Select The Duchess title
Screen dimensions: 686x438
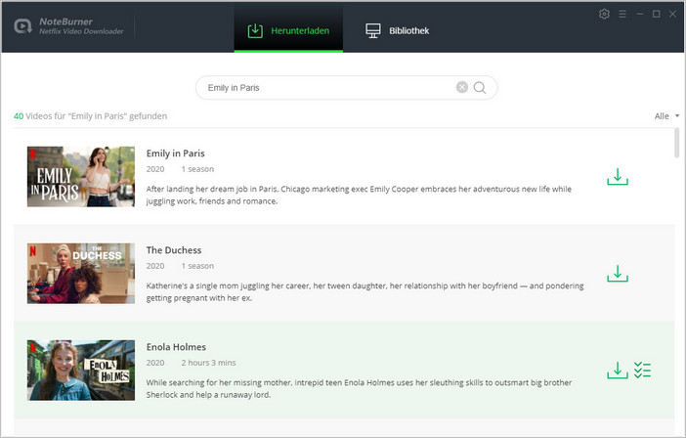174,250
